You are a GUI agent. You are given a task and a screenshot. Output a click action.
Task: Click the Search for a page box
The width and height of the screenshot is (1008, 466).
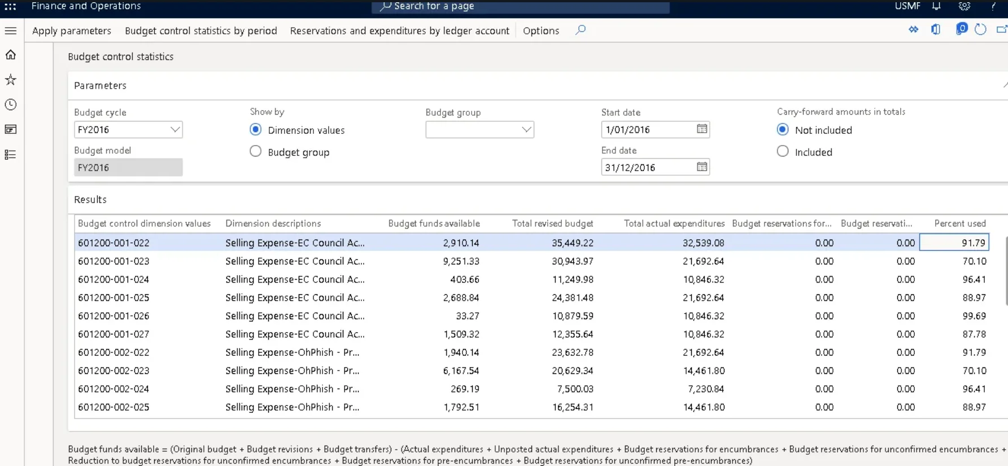(521, 7)
